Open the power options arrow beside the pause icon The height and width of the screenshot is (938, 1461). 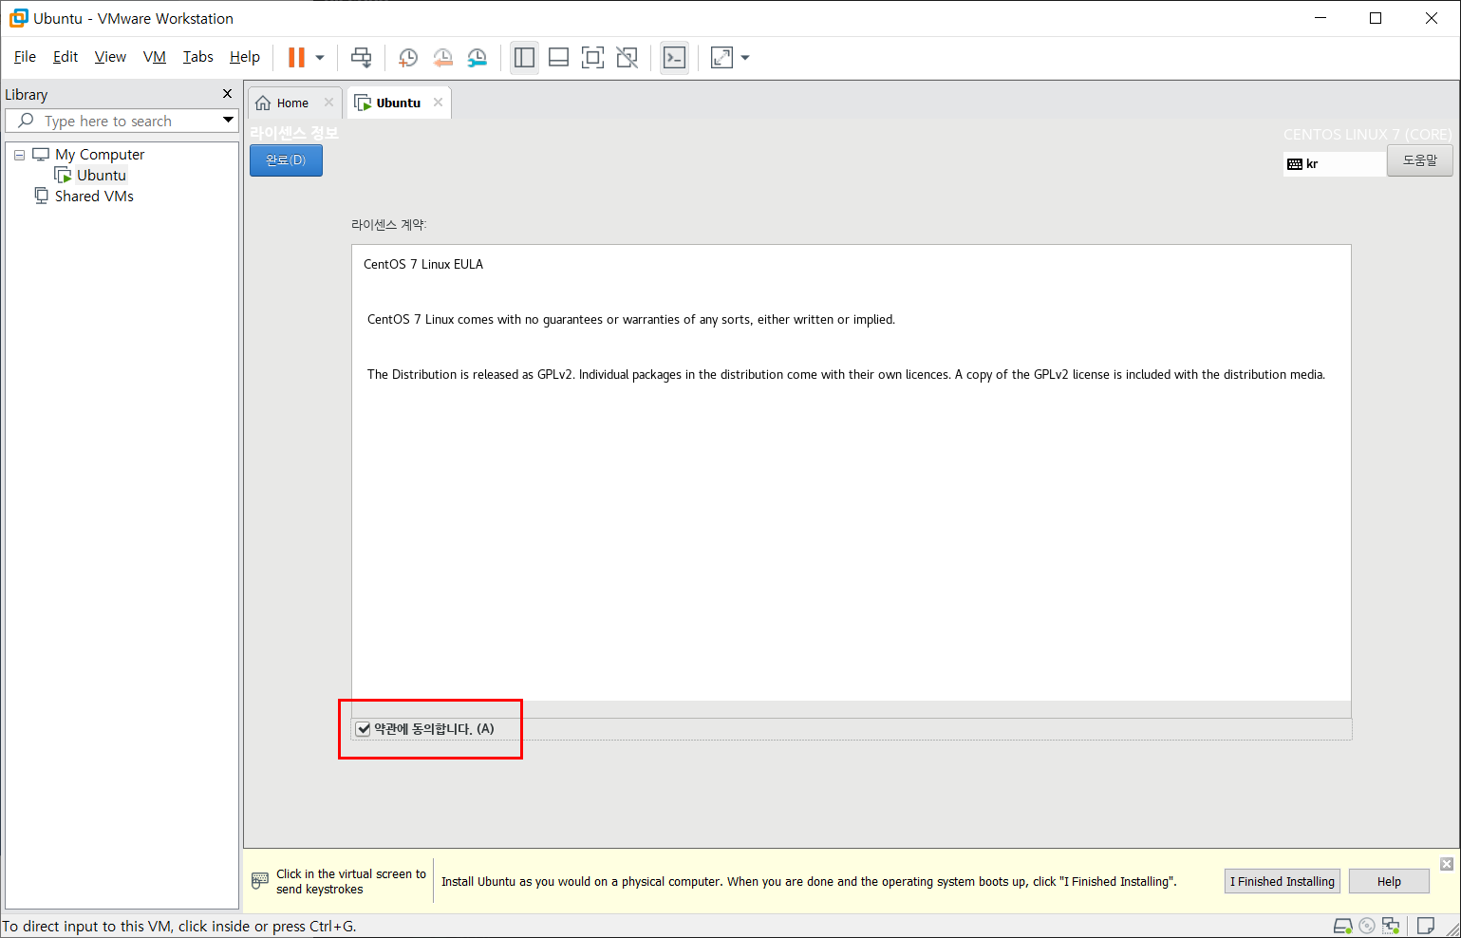click(320, 58)
